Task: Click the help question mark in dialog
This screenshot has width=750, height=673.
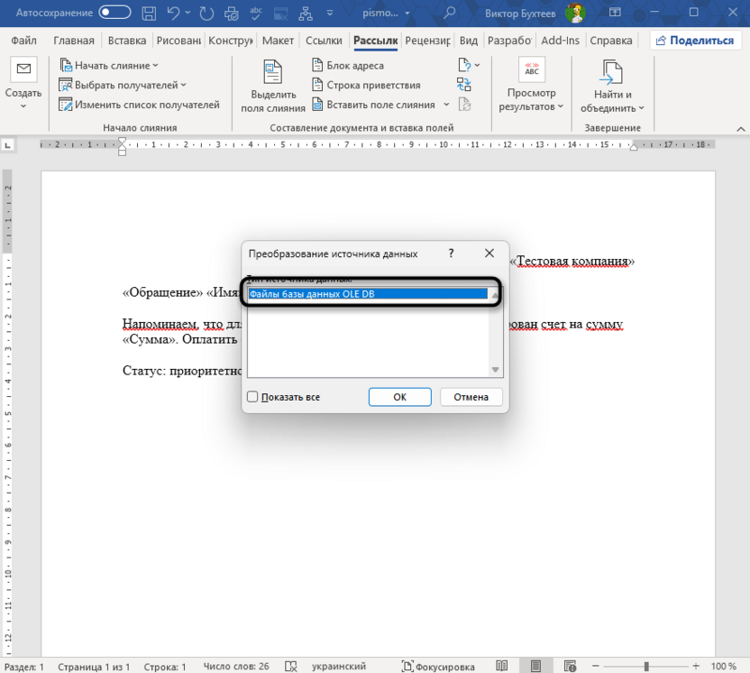Action: pos(451,254)
